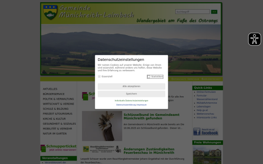Viewport: 263px width, 164px height.
Task: Click the Veranstaltungen section header
Action: click(x=59, y=158)
